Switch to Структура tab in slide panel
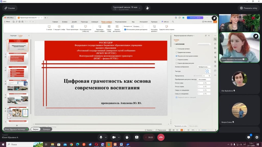262x147 pixels. tap(13, 35)
